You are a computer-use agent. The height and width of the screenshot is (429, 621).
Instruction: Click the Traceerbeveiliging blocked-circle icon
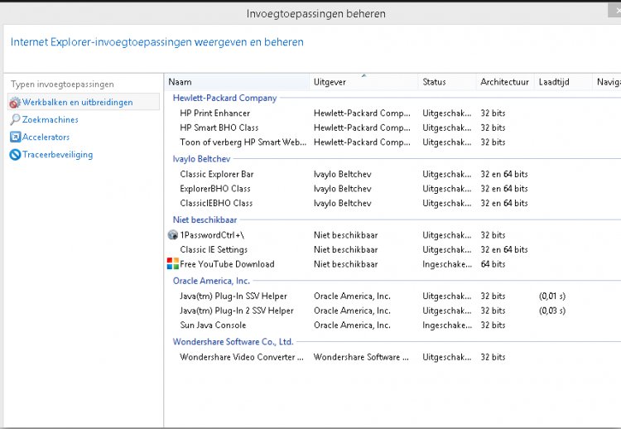coord(15,155)
